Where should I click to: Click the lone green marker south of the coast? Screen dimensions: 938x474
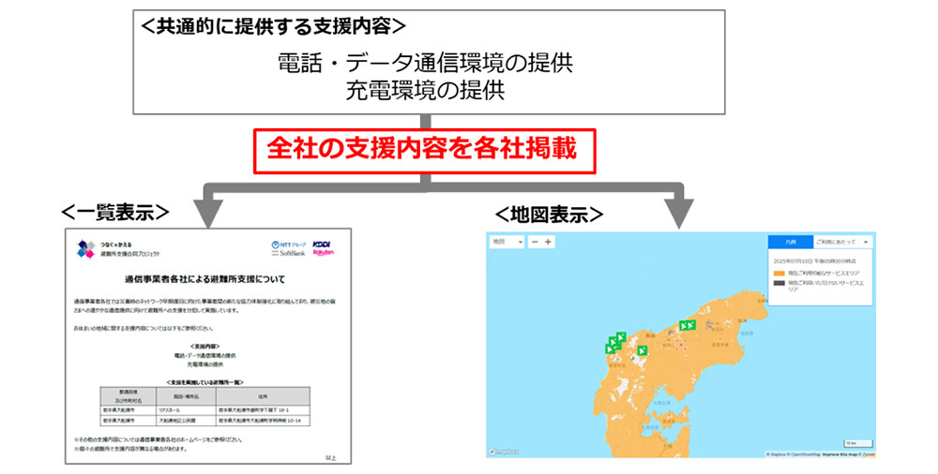[643, 351]
